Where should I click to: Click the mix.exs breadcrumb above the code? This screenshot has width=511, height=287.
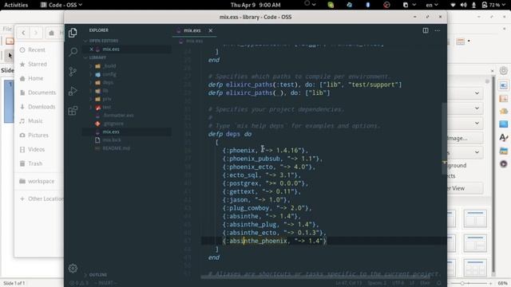[x=195, y=41]
